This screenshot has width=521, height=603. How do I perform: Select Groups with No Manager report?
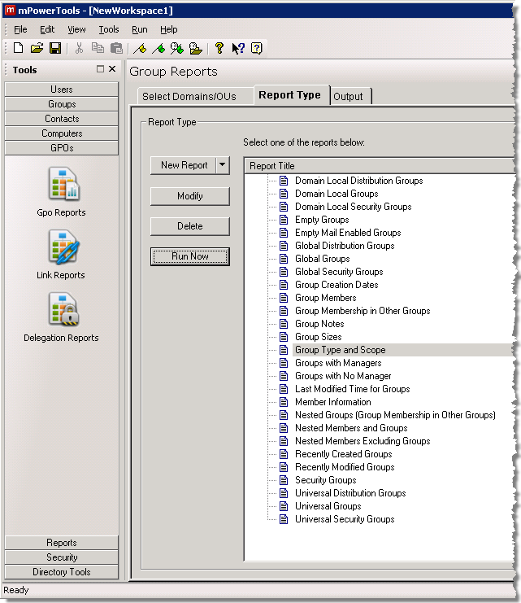coord(343,376)
